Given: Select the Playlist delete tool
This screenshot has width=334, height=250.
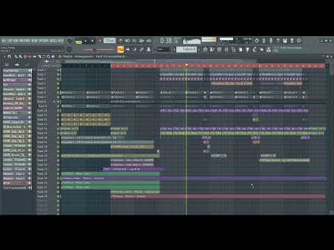Looking at the screenshot, I should (25, 56).
